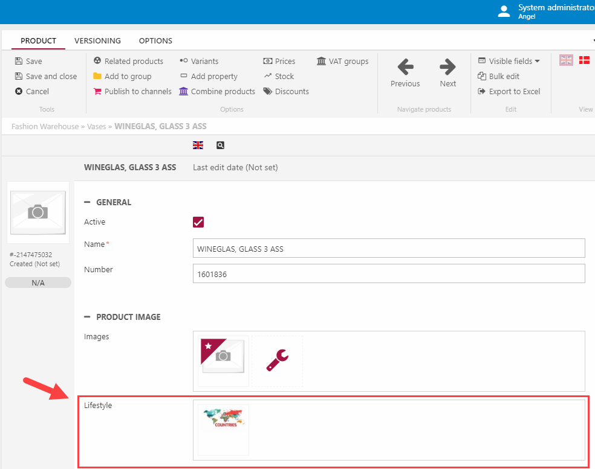This screenshot has height=469, width=595.
Task: Go to the Previous product arrow
Action: point(405,67)
